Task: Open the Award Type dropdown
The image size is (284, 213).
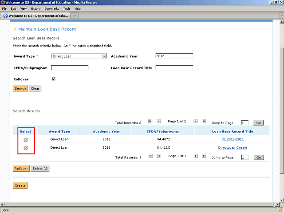Action: pos(79,56)
